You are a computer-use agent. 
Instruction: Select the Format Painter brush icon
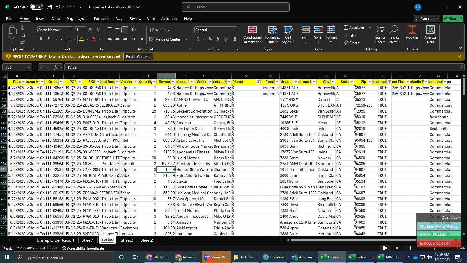(x=22, y=43)
